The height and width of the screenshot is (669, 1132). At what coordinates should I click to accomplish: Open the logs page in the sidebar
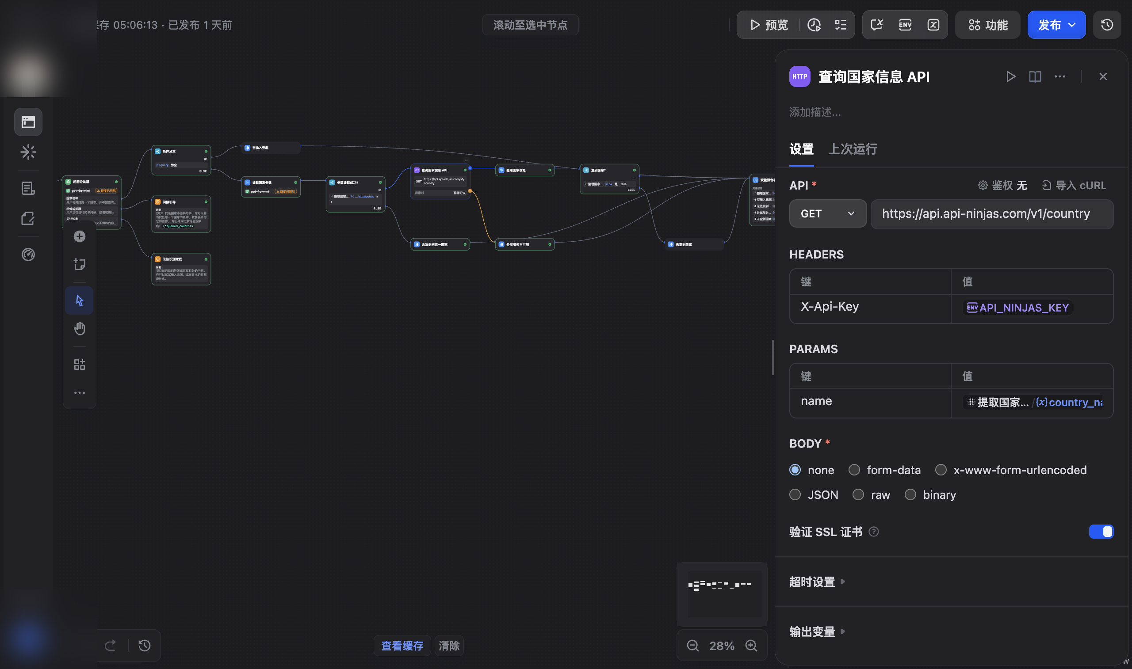pyautogui.click(x=28, y=188)
